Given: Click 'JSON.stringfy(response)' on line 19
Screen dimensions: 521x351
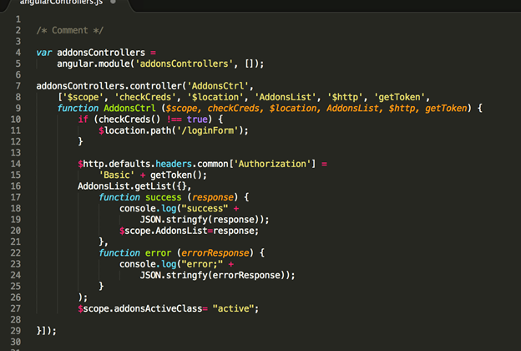Looking at the screenshot, I should [200, 220].
